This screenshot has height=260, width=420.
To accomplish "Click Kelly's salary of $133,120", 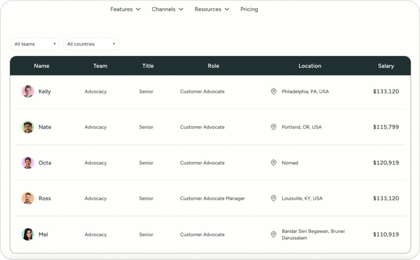I will [386, 91].
